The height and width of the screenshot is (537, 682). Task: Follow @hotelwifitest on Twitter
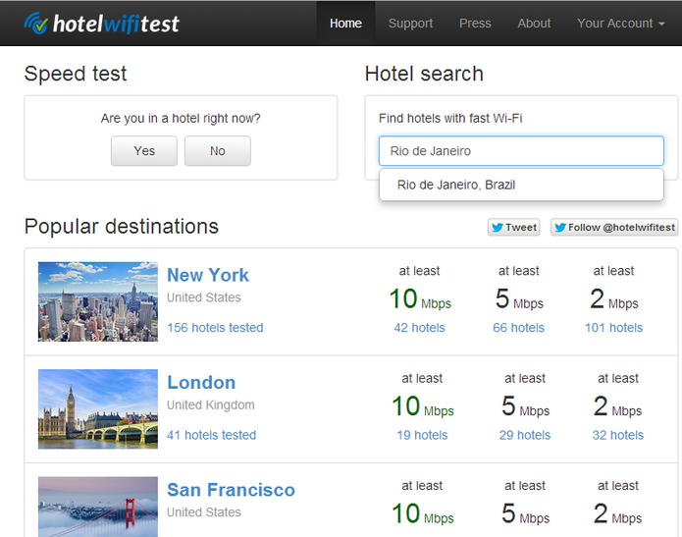click(x=614, y=227)
